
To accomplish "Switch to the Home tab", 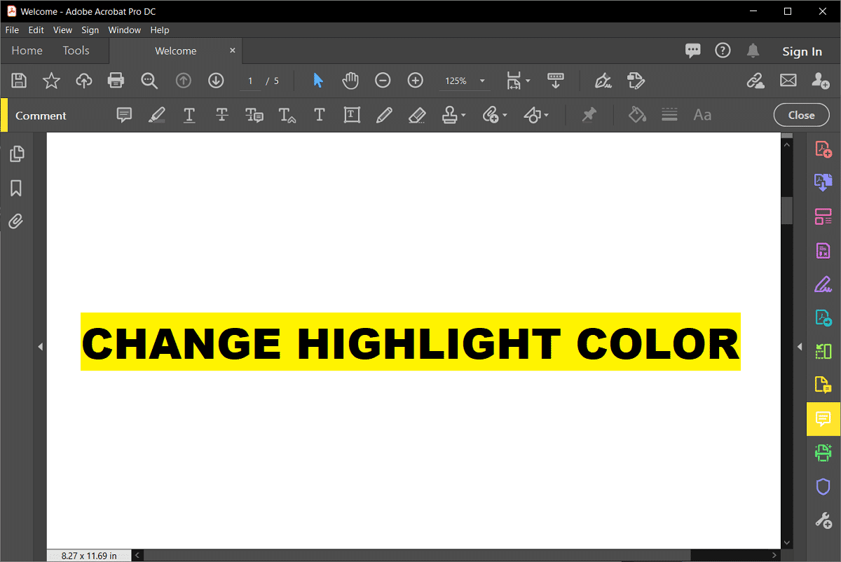I will point(27,50).
